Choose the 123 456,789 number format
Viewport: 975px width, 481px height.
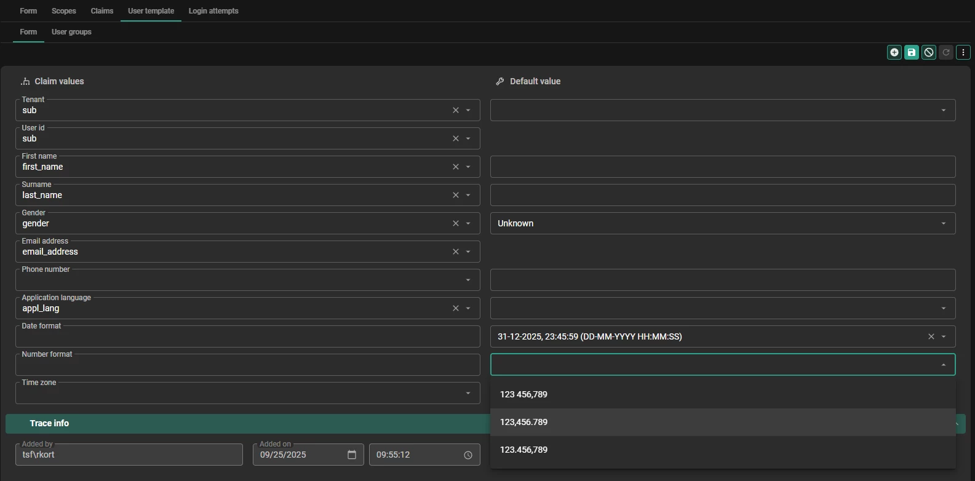pos(523,394)
